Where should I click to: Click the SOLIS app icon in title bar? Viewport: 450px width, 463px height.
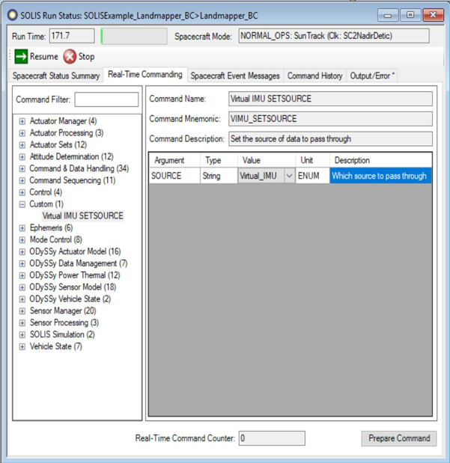(x=12, y=14)
